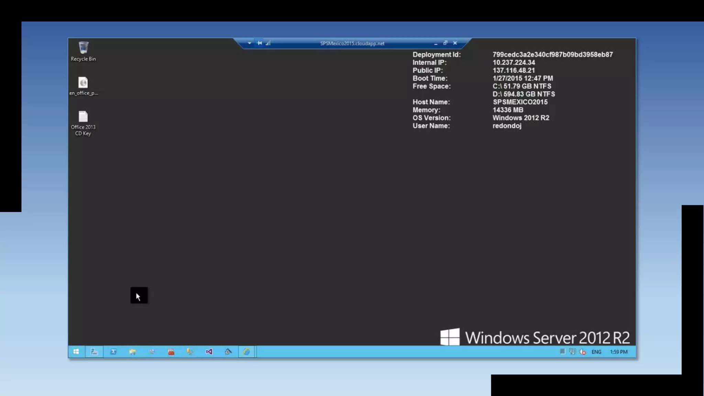This screenshot has width=704, height=396.
Task: Open File Explorer from the taskbar
Action: point(132,352)
